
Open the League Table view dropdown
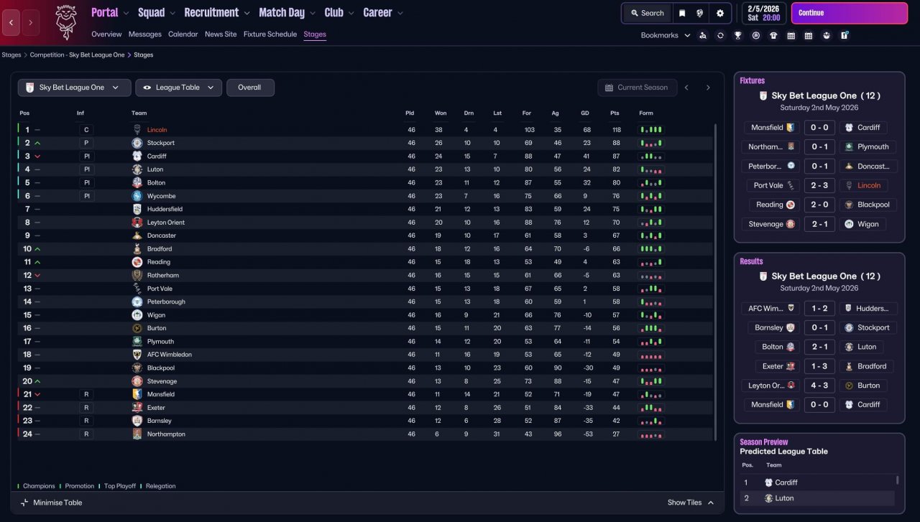(178, 88)
